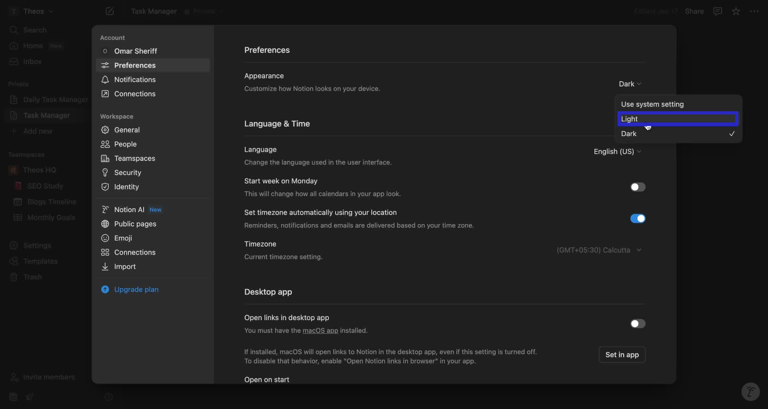Open the macOS app link
The width and height of the screenshot is (768, 409).
[x=320, y=331]
